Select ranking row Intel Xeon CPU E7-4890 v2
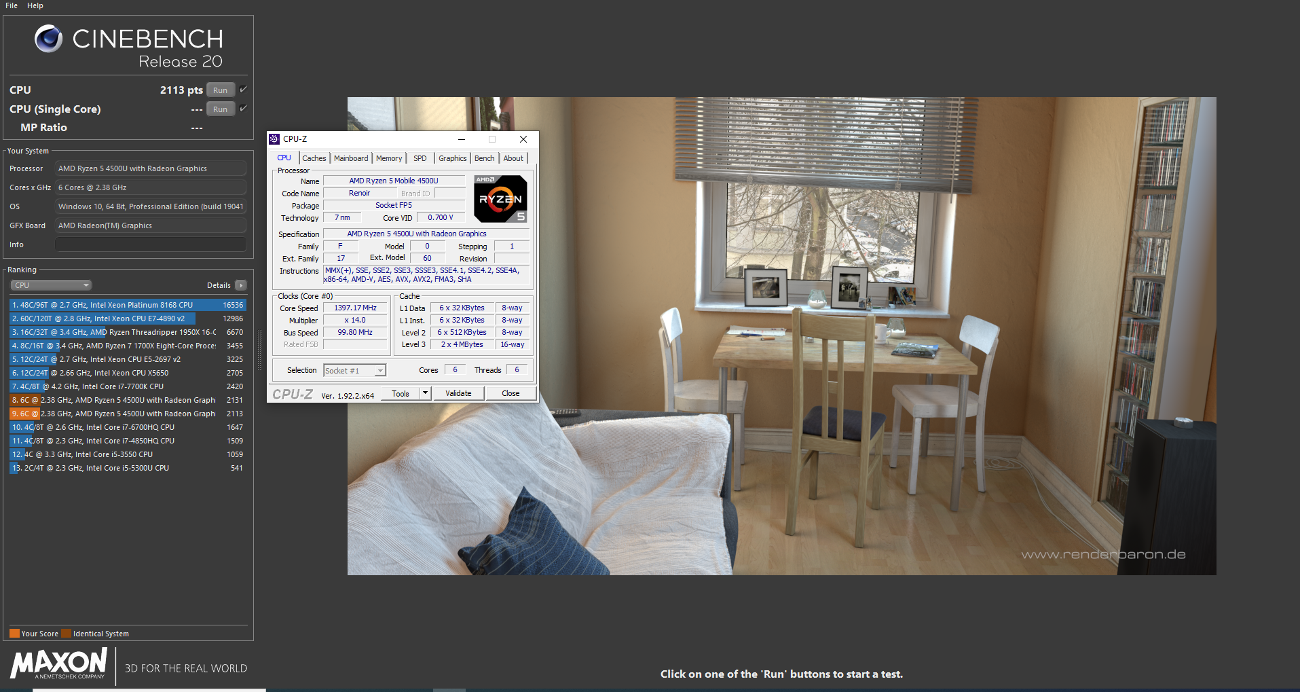The image size is (1300, 692). 128,318
